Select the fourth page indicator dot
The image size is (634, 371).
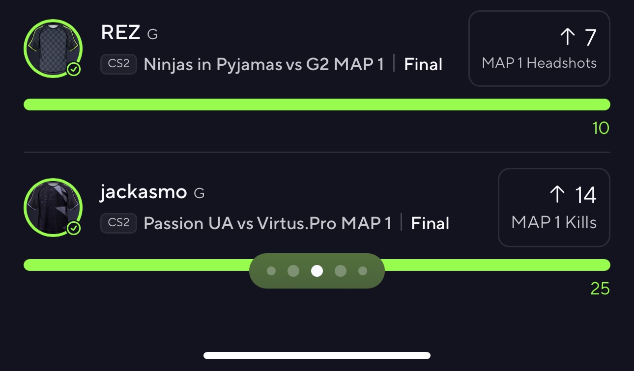pos(340,271)
